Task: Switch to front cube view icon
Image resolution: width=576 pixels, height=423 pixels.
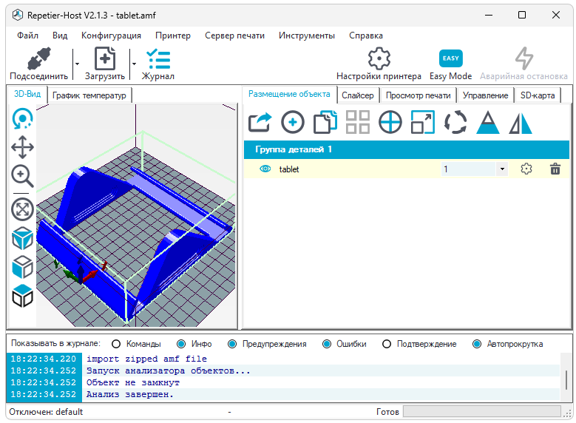Action: [23, 267]
